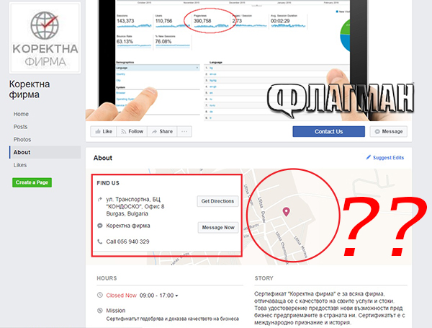The image size is (432, 328).
Task: Click the Message Now button
Action: (x=218, y=228)
